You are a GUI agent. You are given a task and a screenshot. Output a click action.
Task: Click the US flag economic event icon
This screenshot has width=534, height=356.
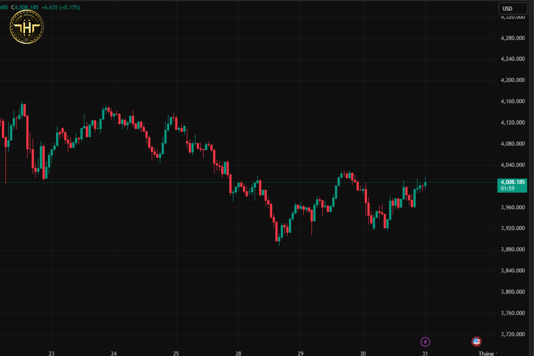pyautogui.click(x=476, y=341)
